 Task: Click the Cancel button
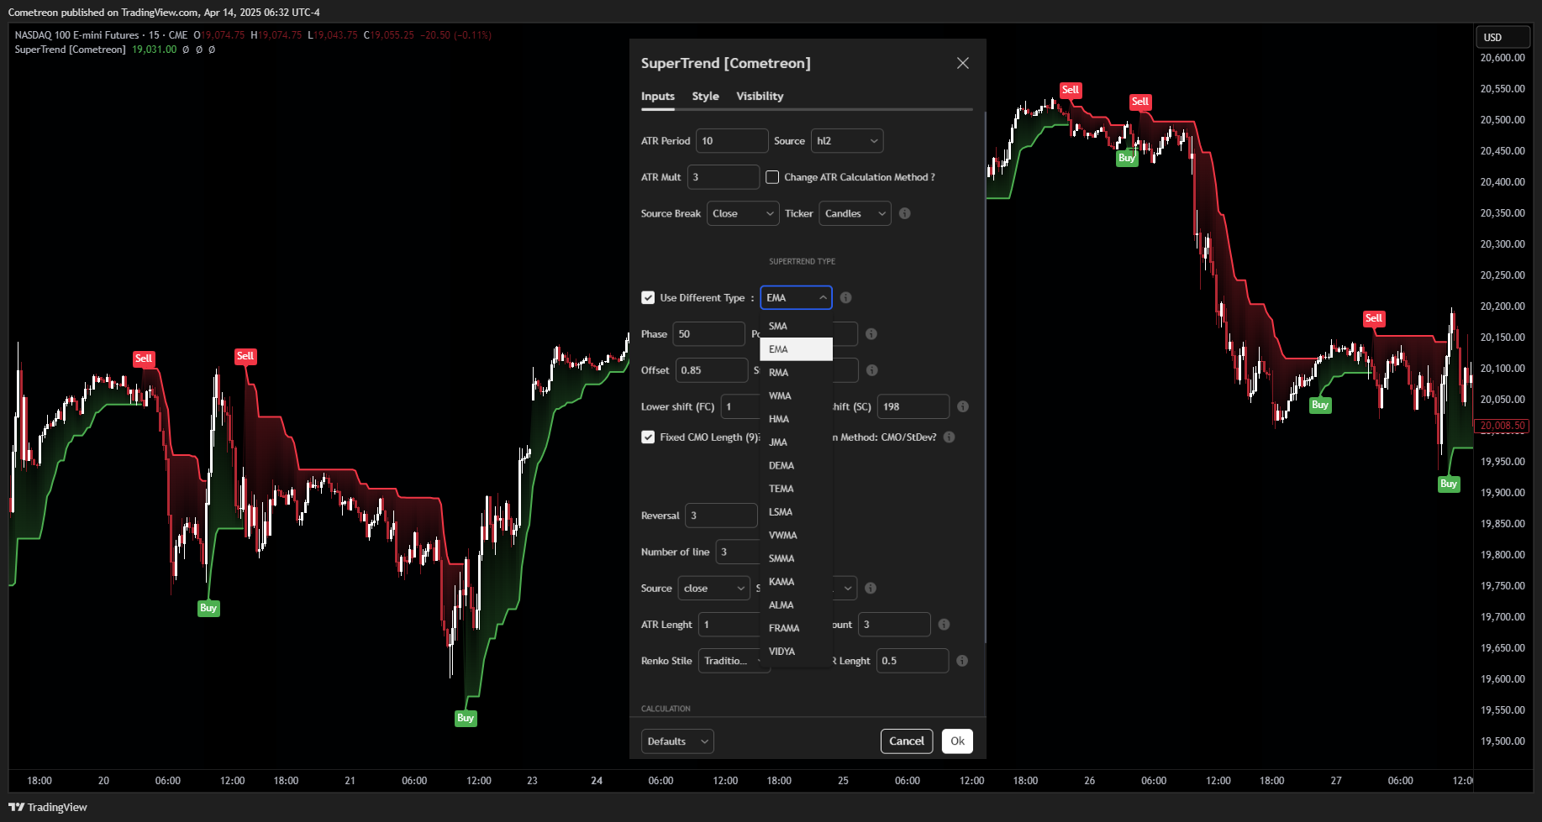[x=907, y=741]
